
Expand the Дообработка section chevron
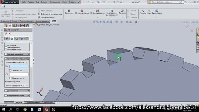click(28, 91)
